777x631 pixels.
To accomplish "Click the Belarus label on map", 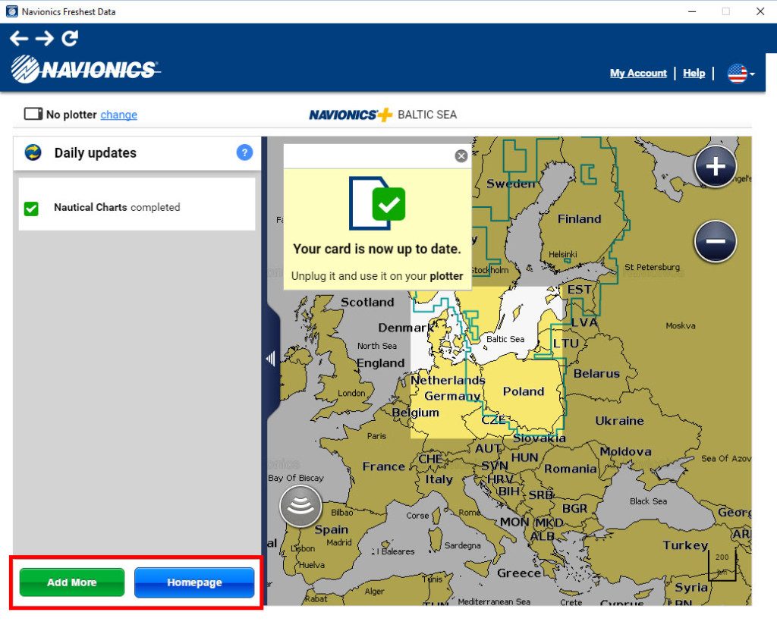I will [596, 374].
